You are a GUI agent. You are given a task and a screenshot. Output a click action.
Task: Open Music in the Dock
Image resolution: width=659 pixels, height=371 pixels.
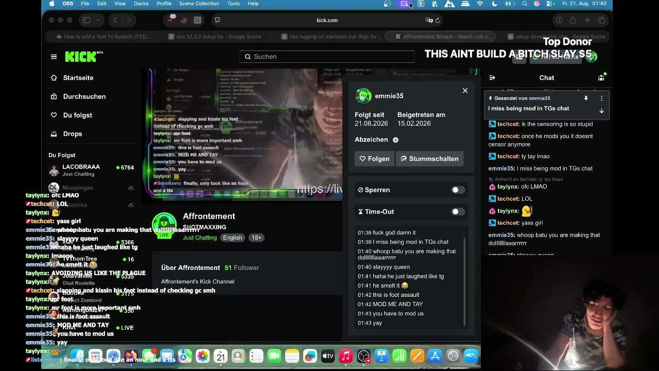coord(346,356)
